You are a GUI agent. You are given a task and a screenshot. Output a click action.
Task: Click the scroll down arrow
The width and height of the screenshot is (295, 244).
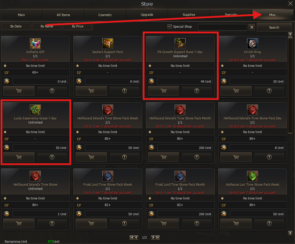click(x=290, y=233)
